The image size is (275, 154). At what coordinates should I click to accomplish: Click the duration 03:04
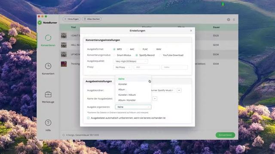pos(216,64)
